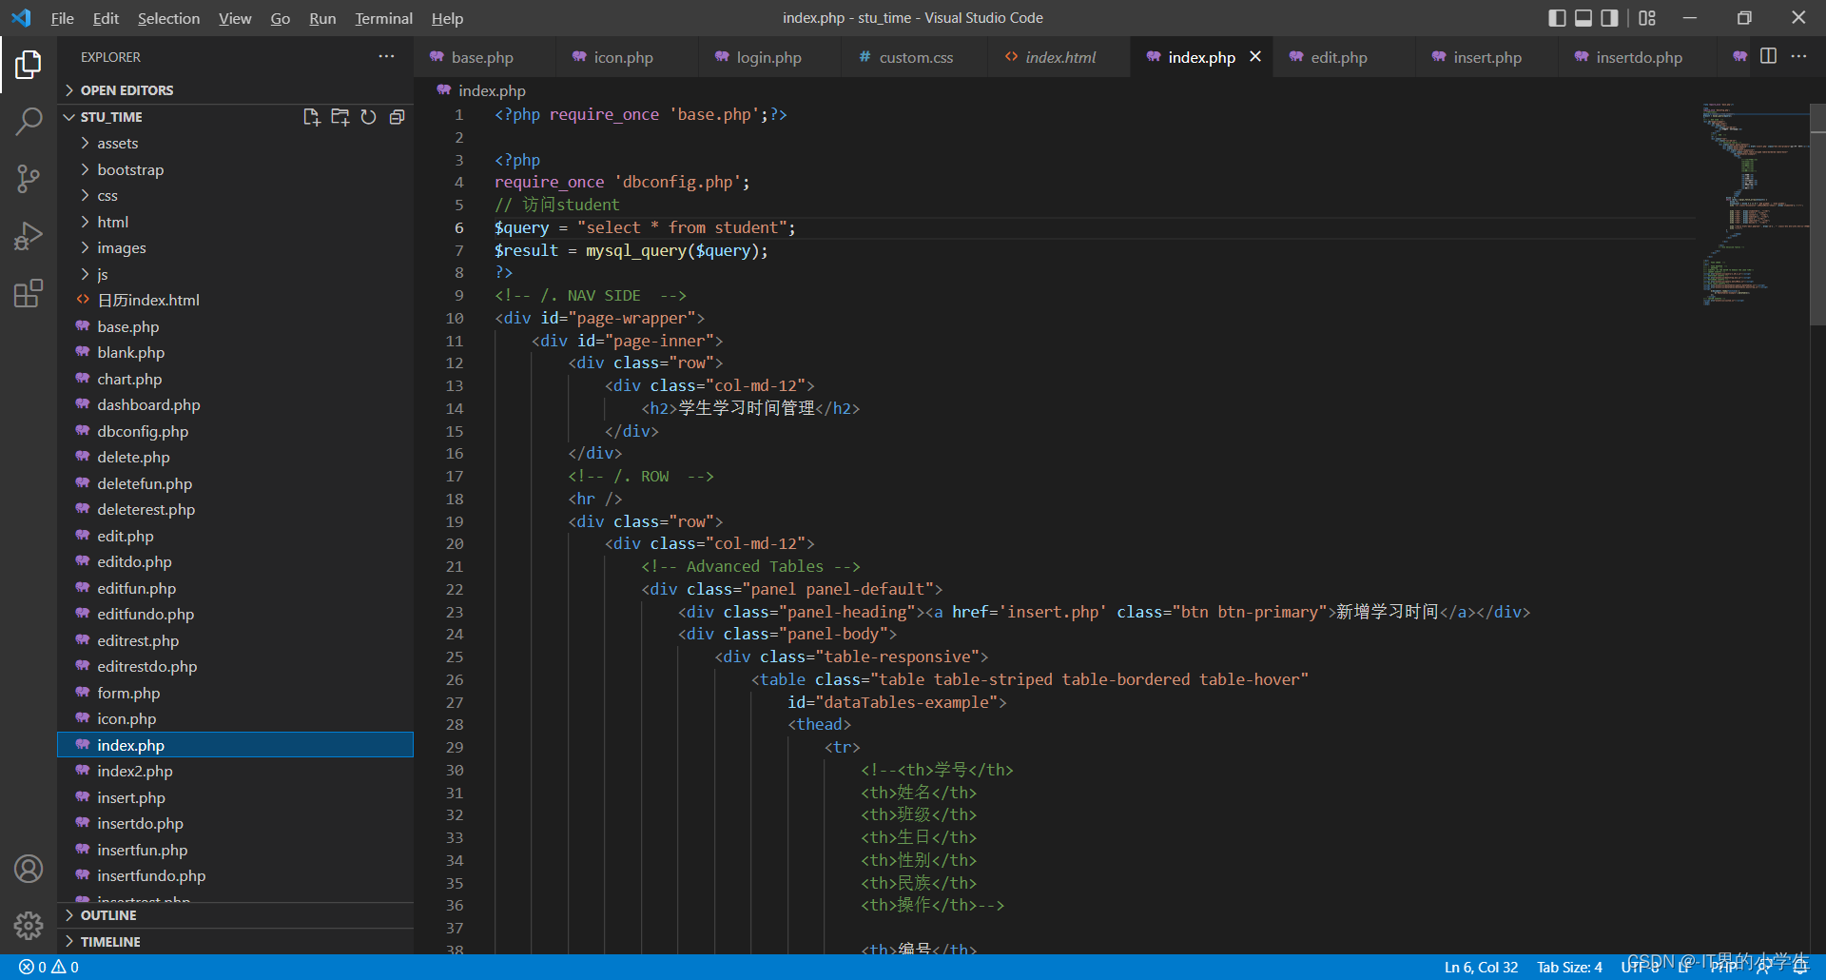The width and height of the screenshot is (1826, 980).
Task: Switch to the custom.css tab
Action: click(x=915, y=57)
